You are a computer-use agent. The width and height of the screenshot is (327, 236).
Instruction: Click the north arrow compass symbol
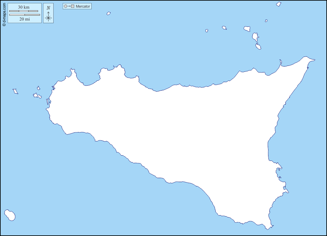point(48,17)
